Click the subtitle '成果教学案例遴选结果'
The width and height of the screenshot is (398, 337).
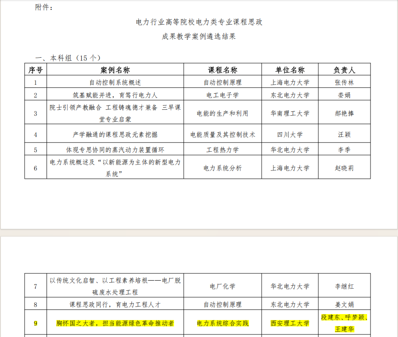199,36
